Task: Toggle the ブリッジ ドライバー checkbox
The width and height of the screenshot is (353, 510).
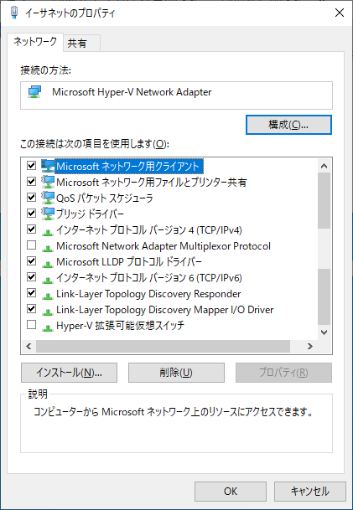Action: (31, 214)
